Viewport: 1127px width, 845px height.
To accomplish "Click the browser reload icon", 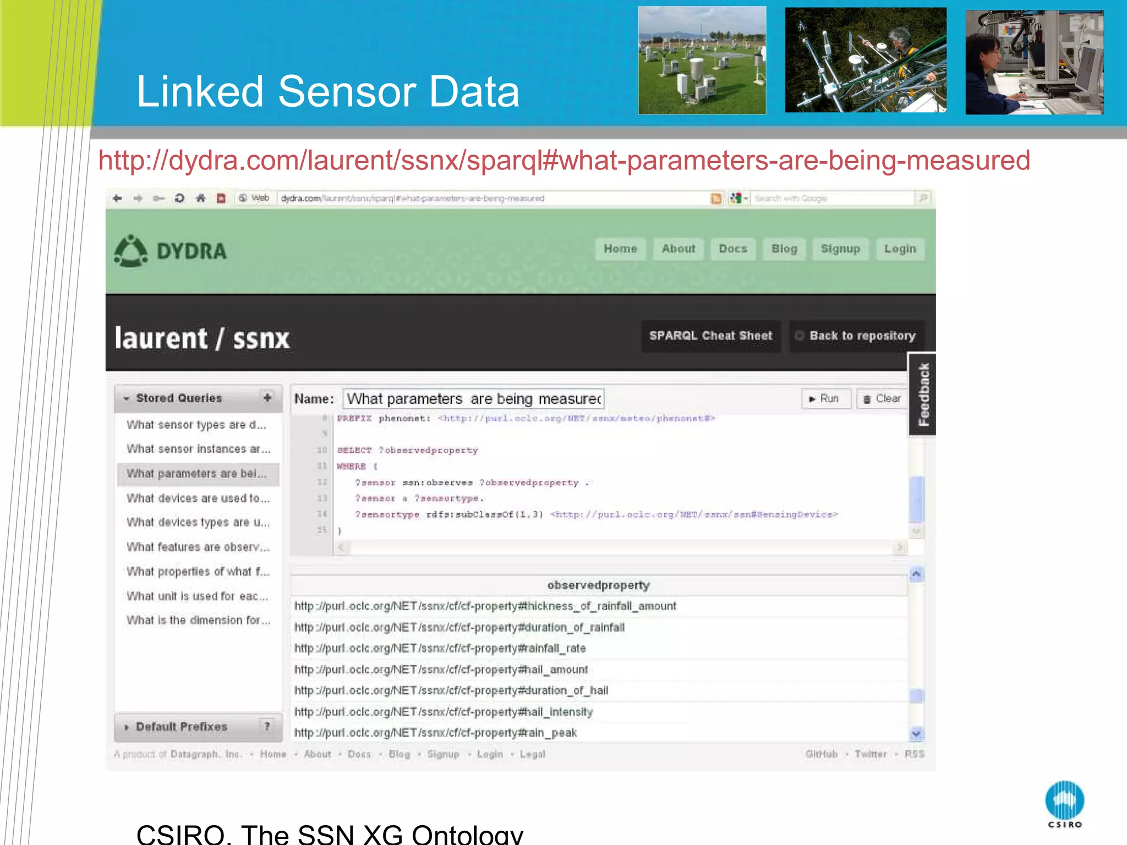I will [179, 199].
